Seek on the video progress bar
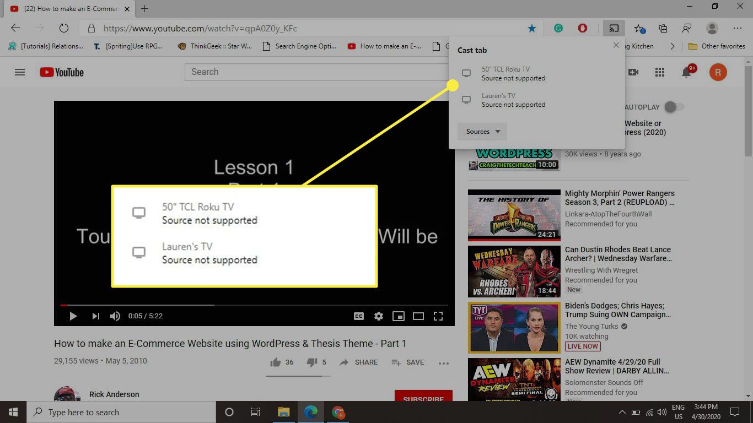This screenshot has width=753, height=423. tap(254, 305)
